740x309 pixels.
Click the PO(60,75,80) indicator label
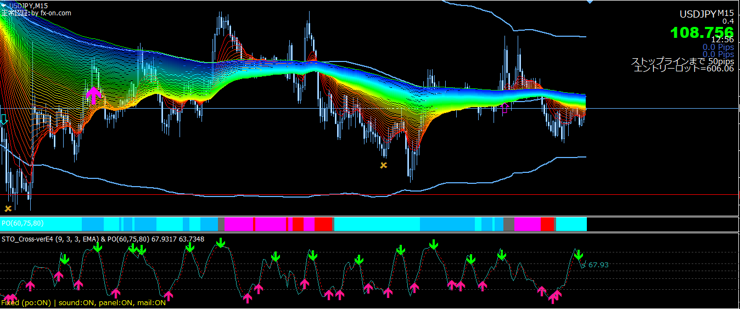(x=23, y=223)
